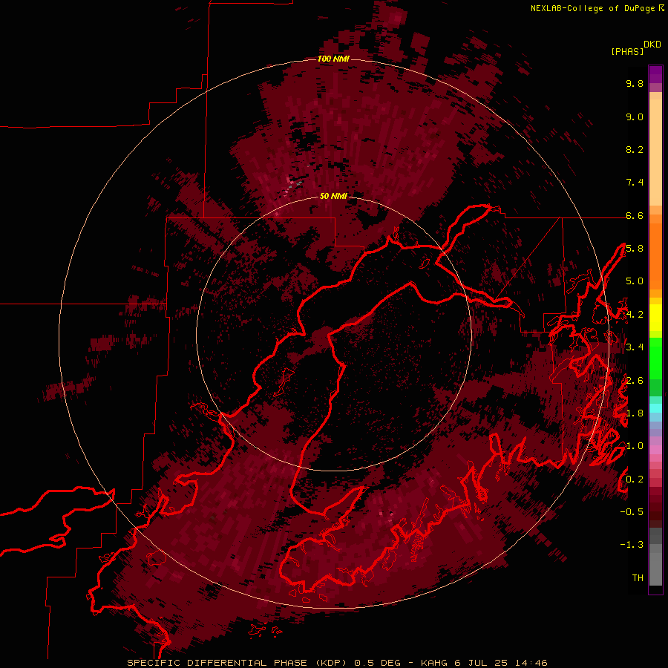Click the 14:46 timestamp in the caption

(531, 663)
